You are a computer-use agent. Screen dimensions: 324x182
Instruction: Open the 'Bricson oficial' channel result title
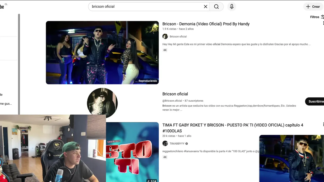pyautogui.click(x=175, y=94)
